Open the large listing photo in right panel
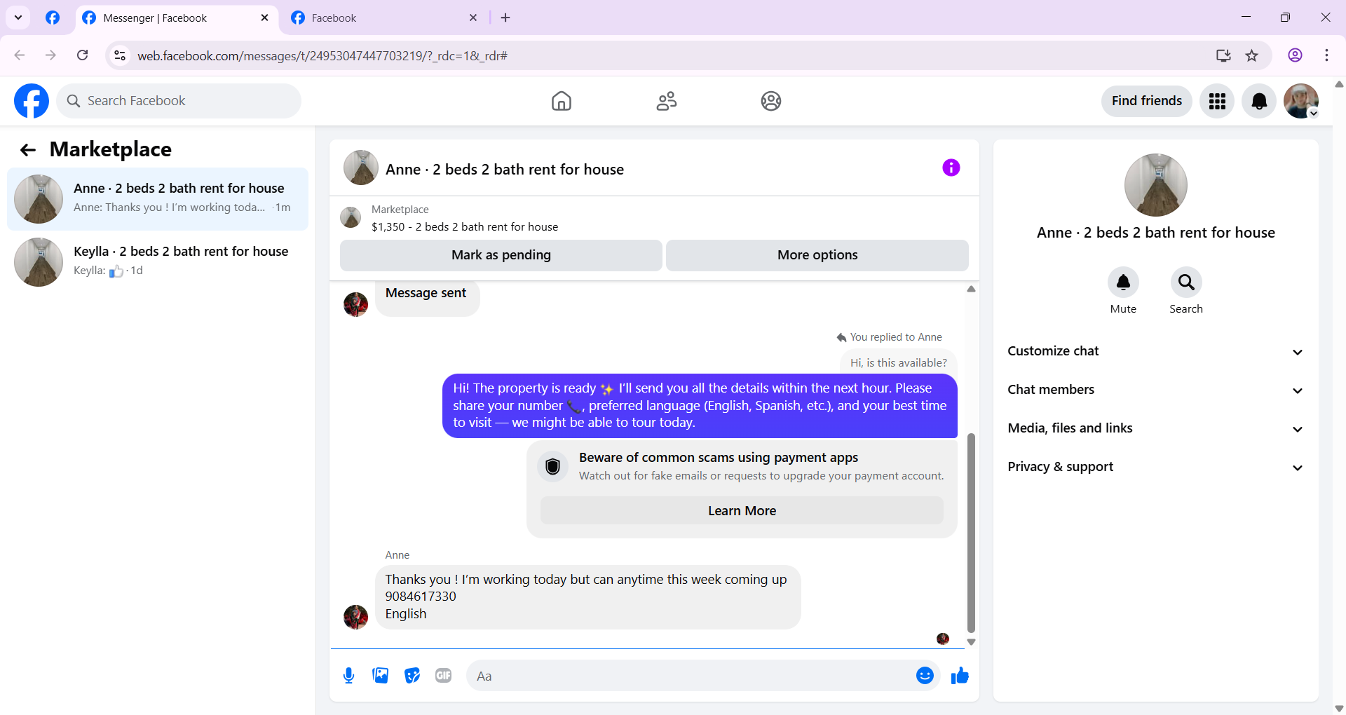The height and width of the screenshot is (715, 1346). click(1155, 185)
